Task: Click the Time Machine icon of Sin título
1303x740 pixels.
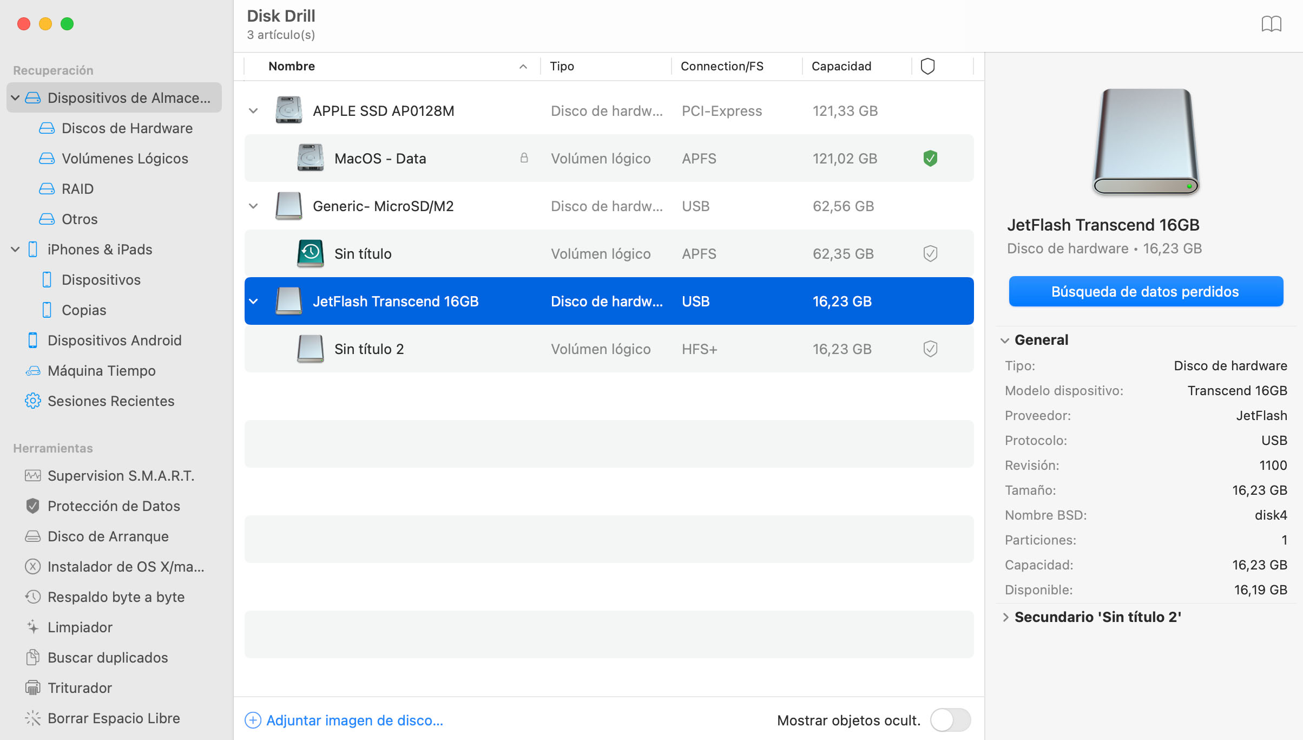Action: tap(310, 253)
